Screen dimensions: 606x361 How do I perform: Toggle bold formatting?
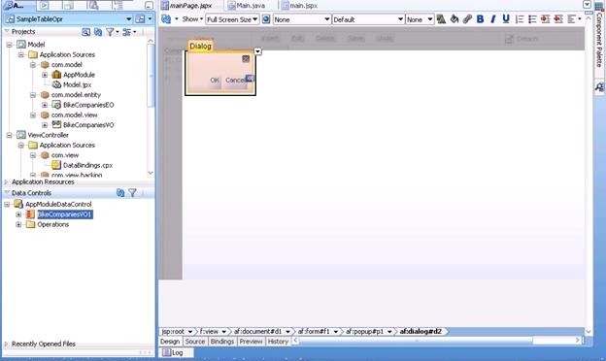point(480,18)
